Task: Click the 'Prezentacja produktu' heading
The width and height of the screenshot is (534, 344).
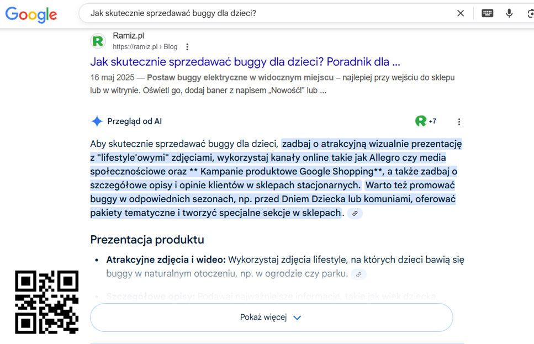Action: (147, 240)
